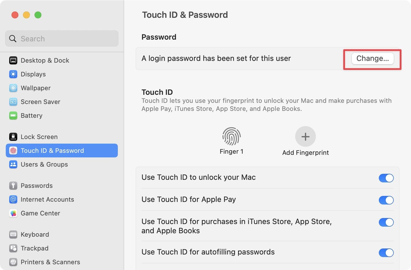Click the Finger 1 fingerprint icon

click(231, 136)
